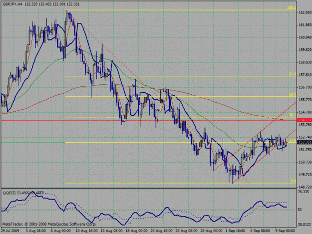Click the 151.750 price axis value

305,150
